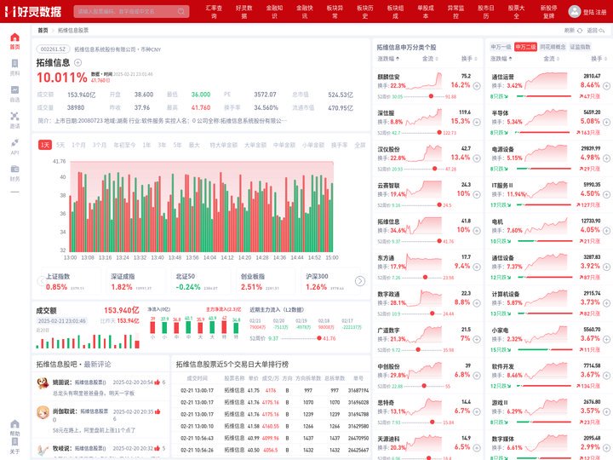Click 52周价 marker under 成交额 panel
613x460 pixels.
pos(319,338)
